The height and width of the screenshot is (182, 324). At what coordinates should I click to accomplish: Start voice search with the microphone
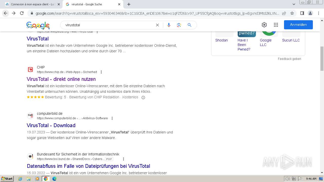[x=169, y=25]
